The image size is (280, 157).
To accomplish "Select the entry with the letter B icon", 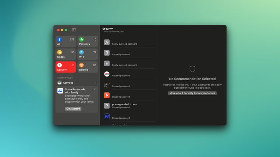I will (129, 53).
